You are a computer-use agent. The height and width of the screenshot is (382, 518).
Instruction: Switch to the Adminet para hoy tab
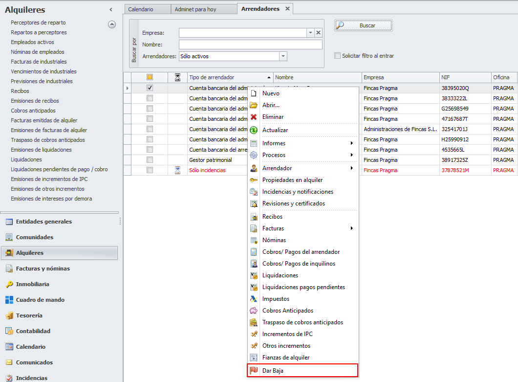204,9
